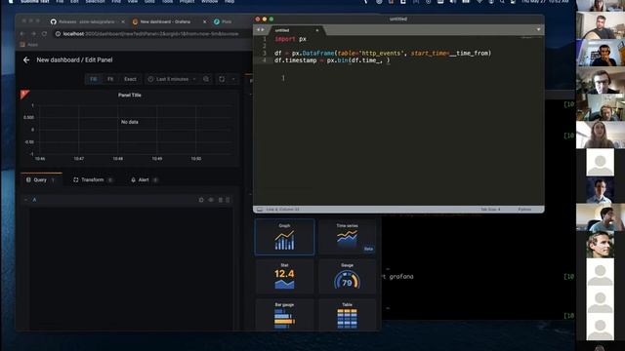Switch to the Query tab
Viewport: 625px width, 351px height.
40,179
